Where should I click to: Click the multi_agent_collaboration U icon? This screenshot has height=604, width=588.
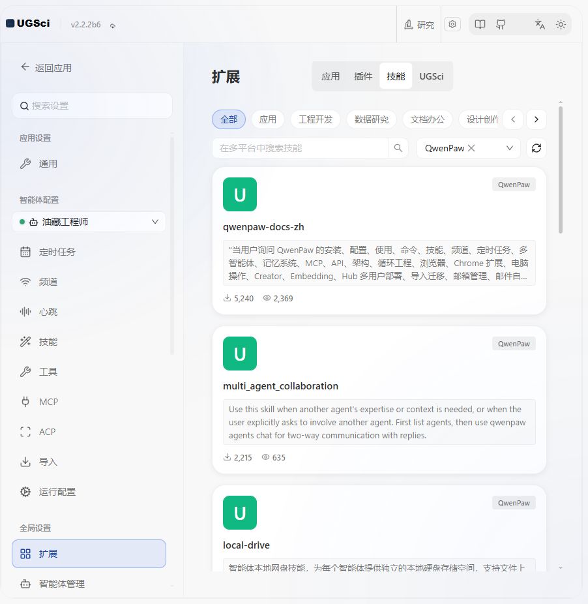coord(240,354)
